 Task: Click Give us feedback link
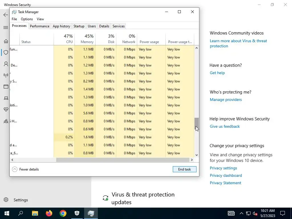(225, 126)
